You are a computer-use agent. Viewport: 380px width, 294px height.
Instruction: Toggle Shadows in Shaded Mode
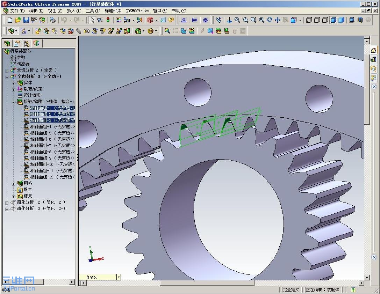352,20
